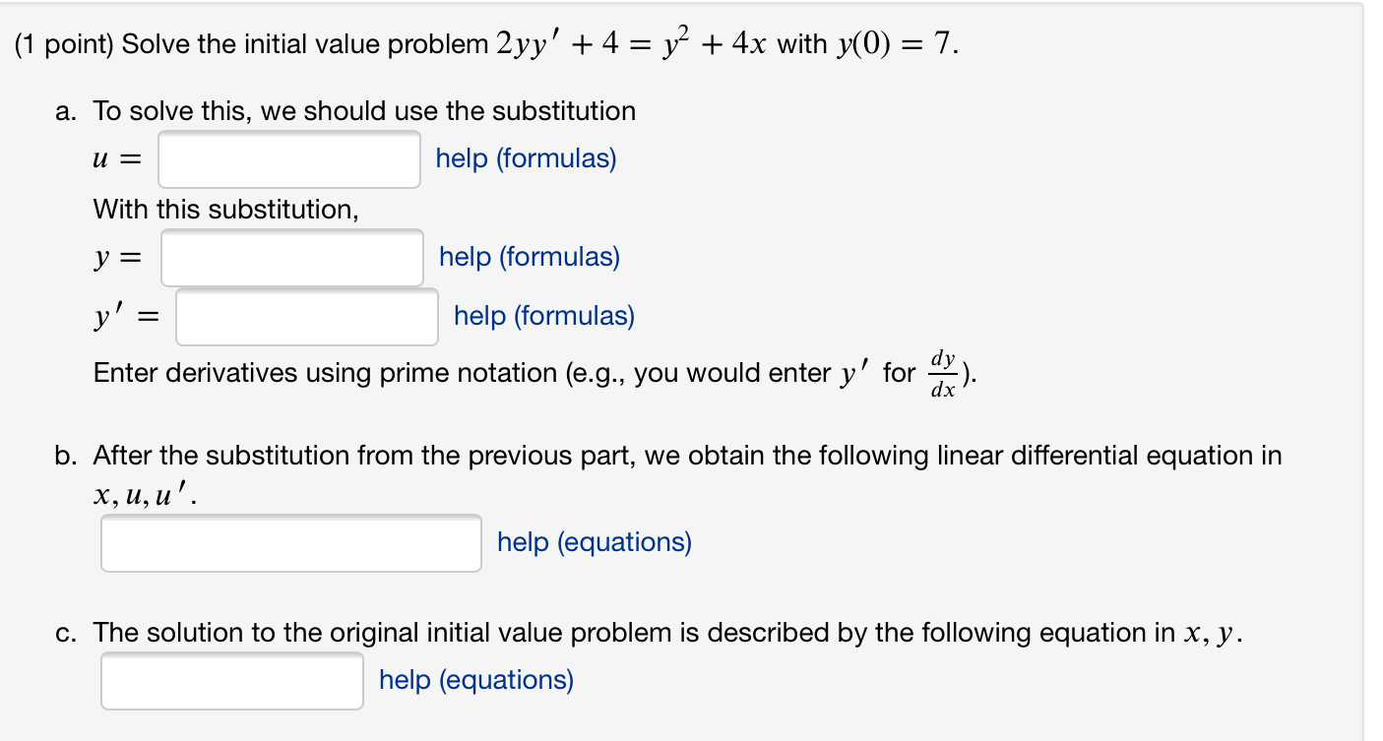Image resolution: width=1383 pixels, height=741 pixels.
Task: Click the last help equations link
Action: [476, 679]
